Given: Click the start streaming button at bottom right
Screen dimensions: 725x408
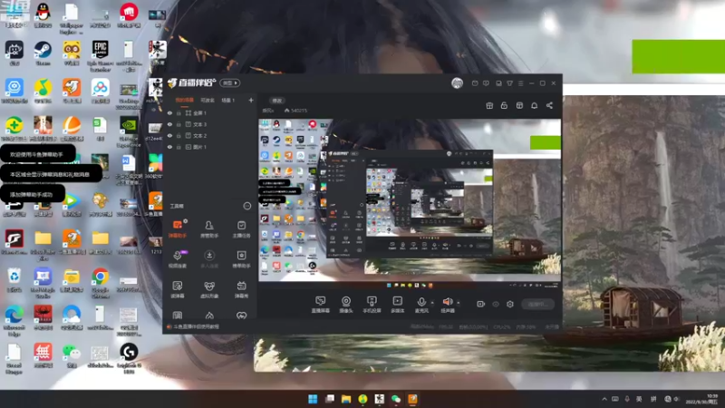Looking at the screenshot, I should point(537,304).
